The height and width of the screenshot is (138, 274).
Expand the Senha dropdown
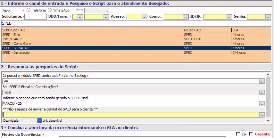click(268, 17)
